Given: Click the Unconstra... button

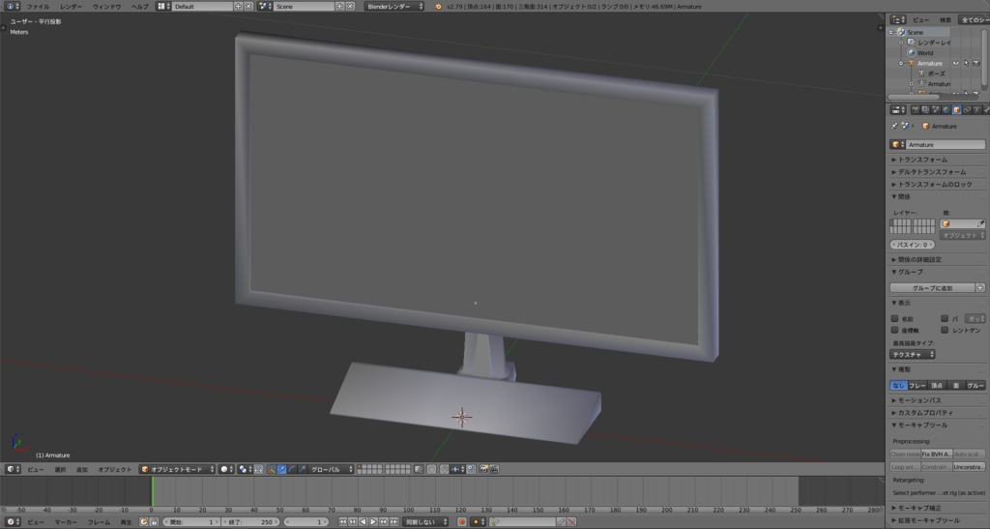Looking at the screenshot, I should 969,467.
